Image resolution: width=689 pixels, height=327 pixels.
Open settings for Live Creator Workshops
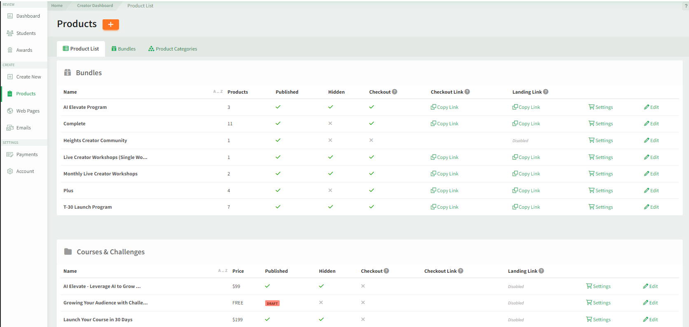[601, 157]
